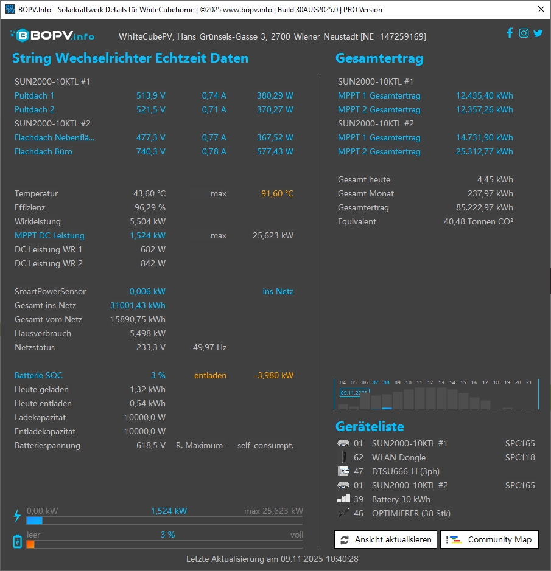Click the Batterie SOC label
Image resolution: width=551 pixels, height=571 pixels.
(x=38, y=375)
